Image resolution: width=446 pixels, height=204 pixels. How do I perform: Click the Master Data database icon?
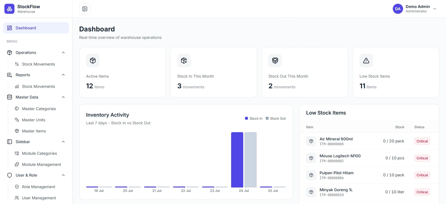click(9, 97)
